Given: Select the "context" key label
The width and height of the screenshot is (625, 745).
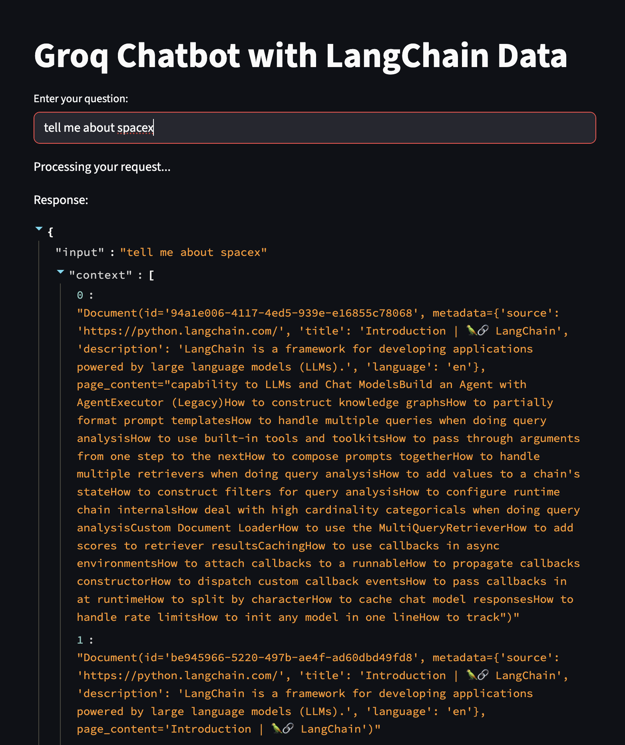Looking at the screenshot, I should coord(100,275).
